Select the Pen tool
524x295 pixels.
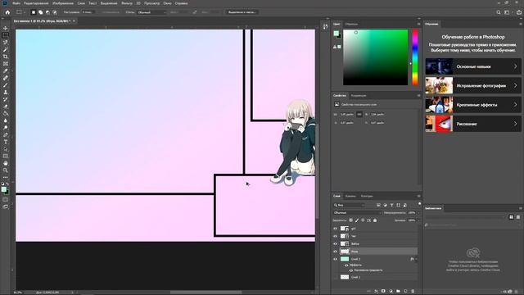click(6, 134)
